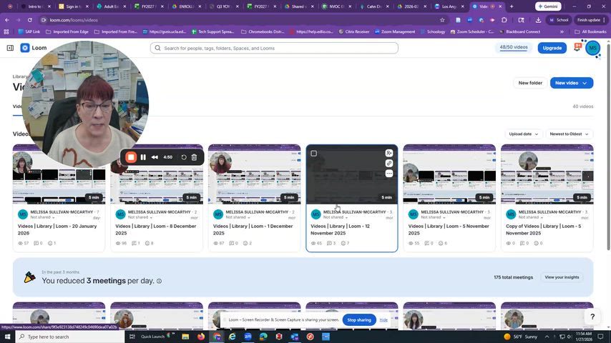Pause the current Loom recording
Screen dimensions: 611x343
coord(143,157)
